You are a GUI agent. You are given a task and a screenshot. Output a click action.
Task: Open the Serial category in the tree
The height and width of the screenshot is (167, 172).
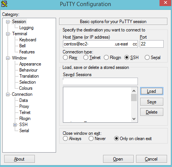point(24,131)
